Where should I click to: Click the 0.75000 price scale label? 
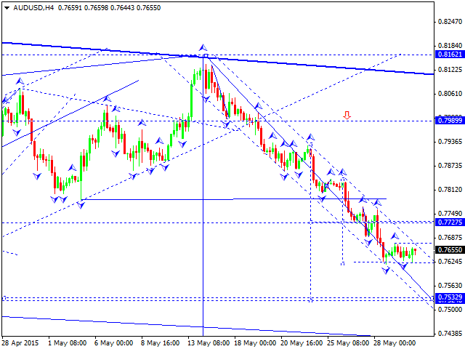click(450, 310)
